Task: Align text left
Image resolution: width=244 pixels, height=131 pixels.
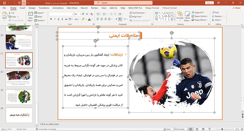Action: 98,19
